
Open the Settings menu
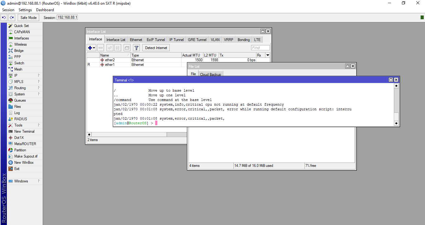click(x=25, y=10)
